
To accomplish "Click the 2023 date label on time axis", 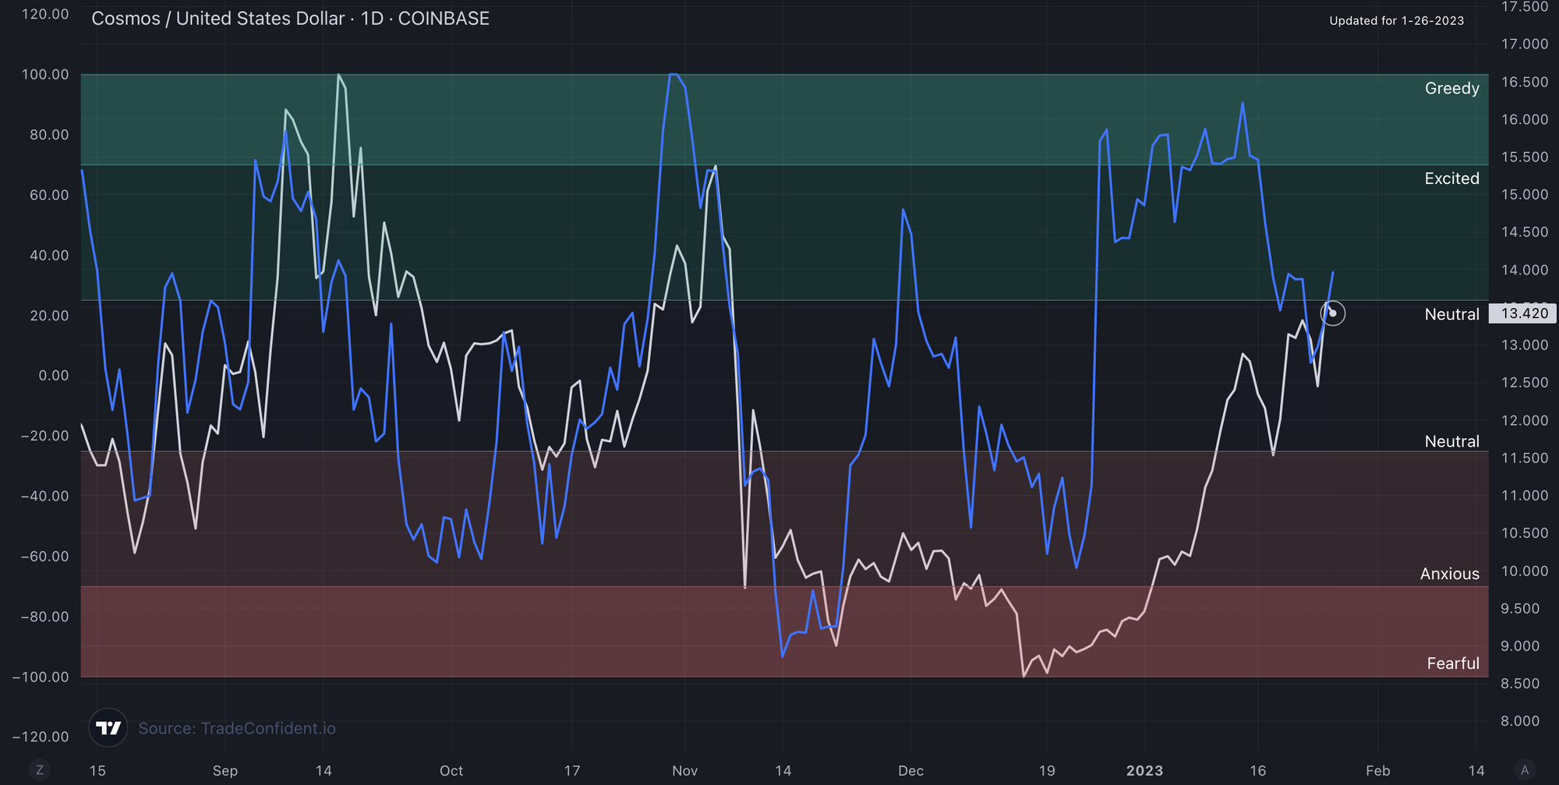I will point(1144,770).
